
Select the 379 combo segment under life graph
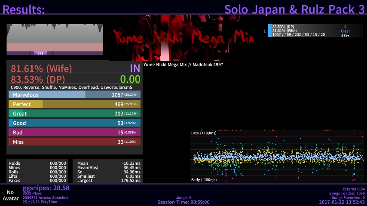coord(40,54)
